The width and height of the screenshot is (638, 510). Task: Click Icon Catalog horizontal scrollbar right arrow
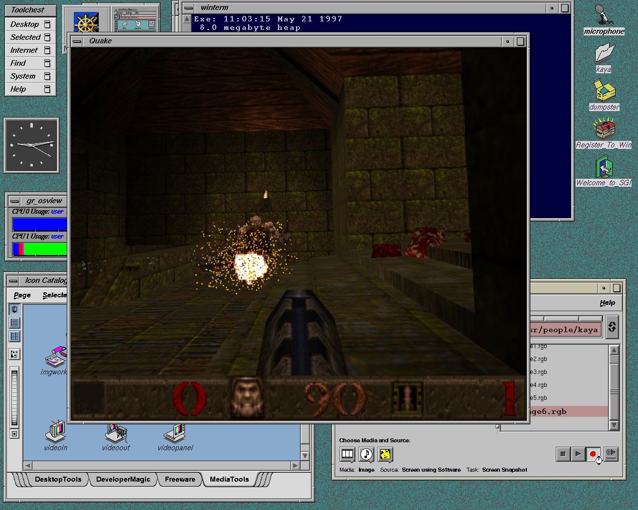pyautogui.click(x=295, y=466)
